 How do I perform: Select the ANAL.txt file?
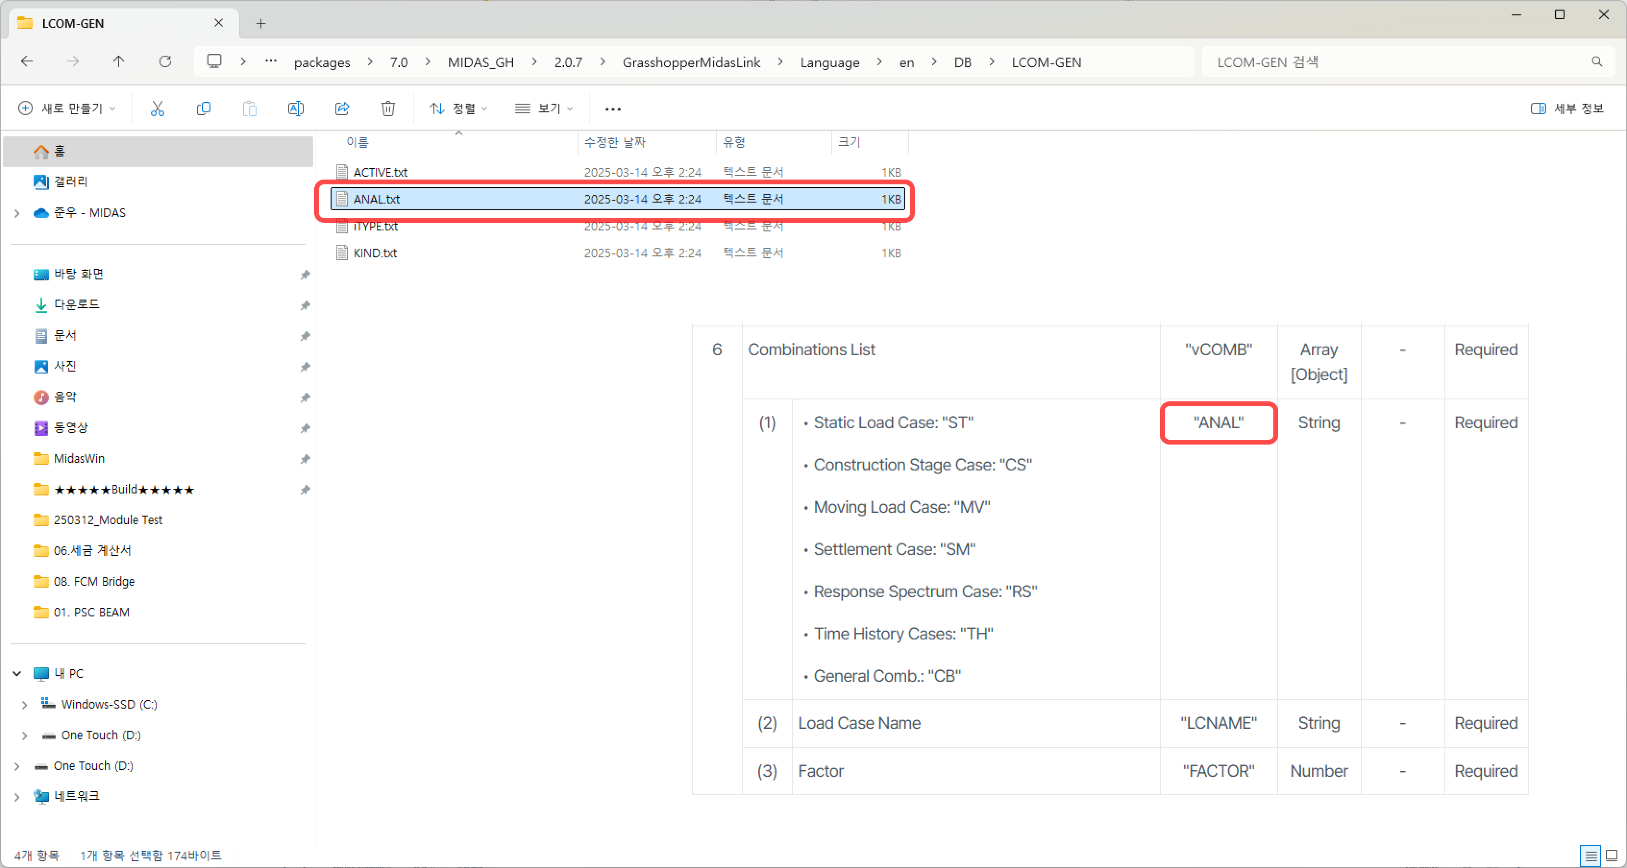[619, 200]
